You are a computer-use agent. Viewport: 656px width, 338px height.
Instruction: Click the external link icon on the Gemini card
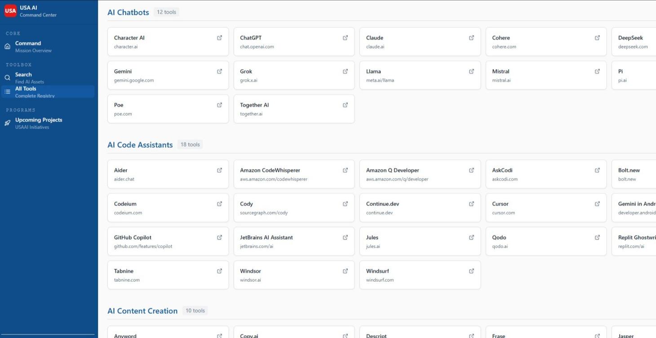(220, 71)
